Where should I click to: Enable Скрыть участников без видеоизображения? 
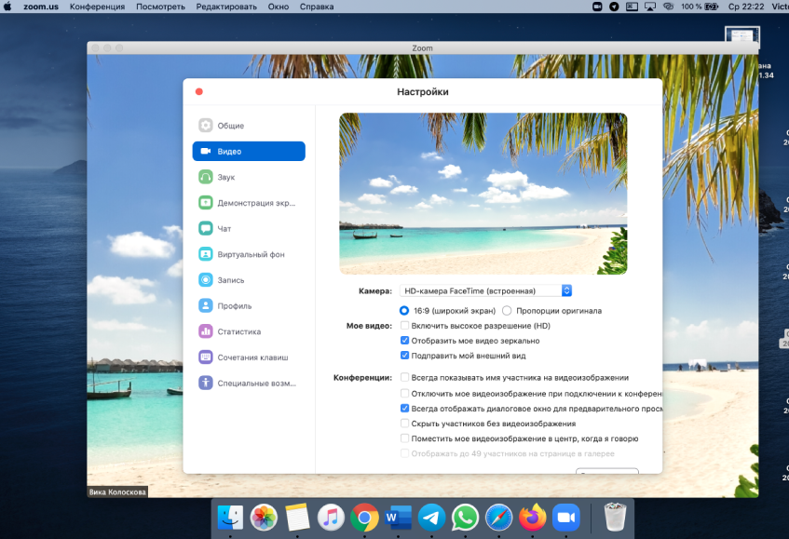point(404,424)
